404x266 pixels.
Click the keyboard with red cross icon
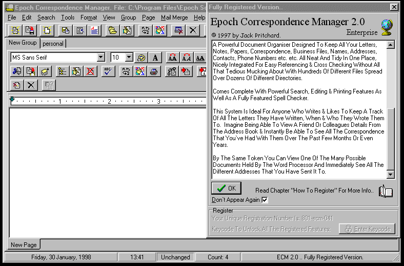coord(178,30)
